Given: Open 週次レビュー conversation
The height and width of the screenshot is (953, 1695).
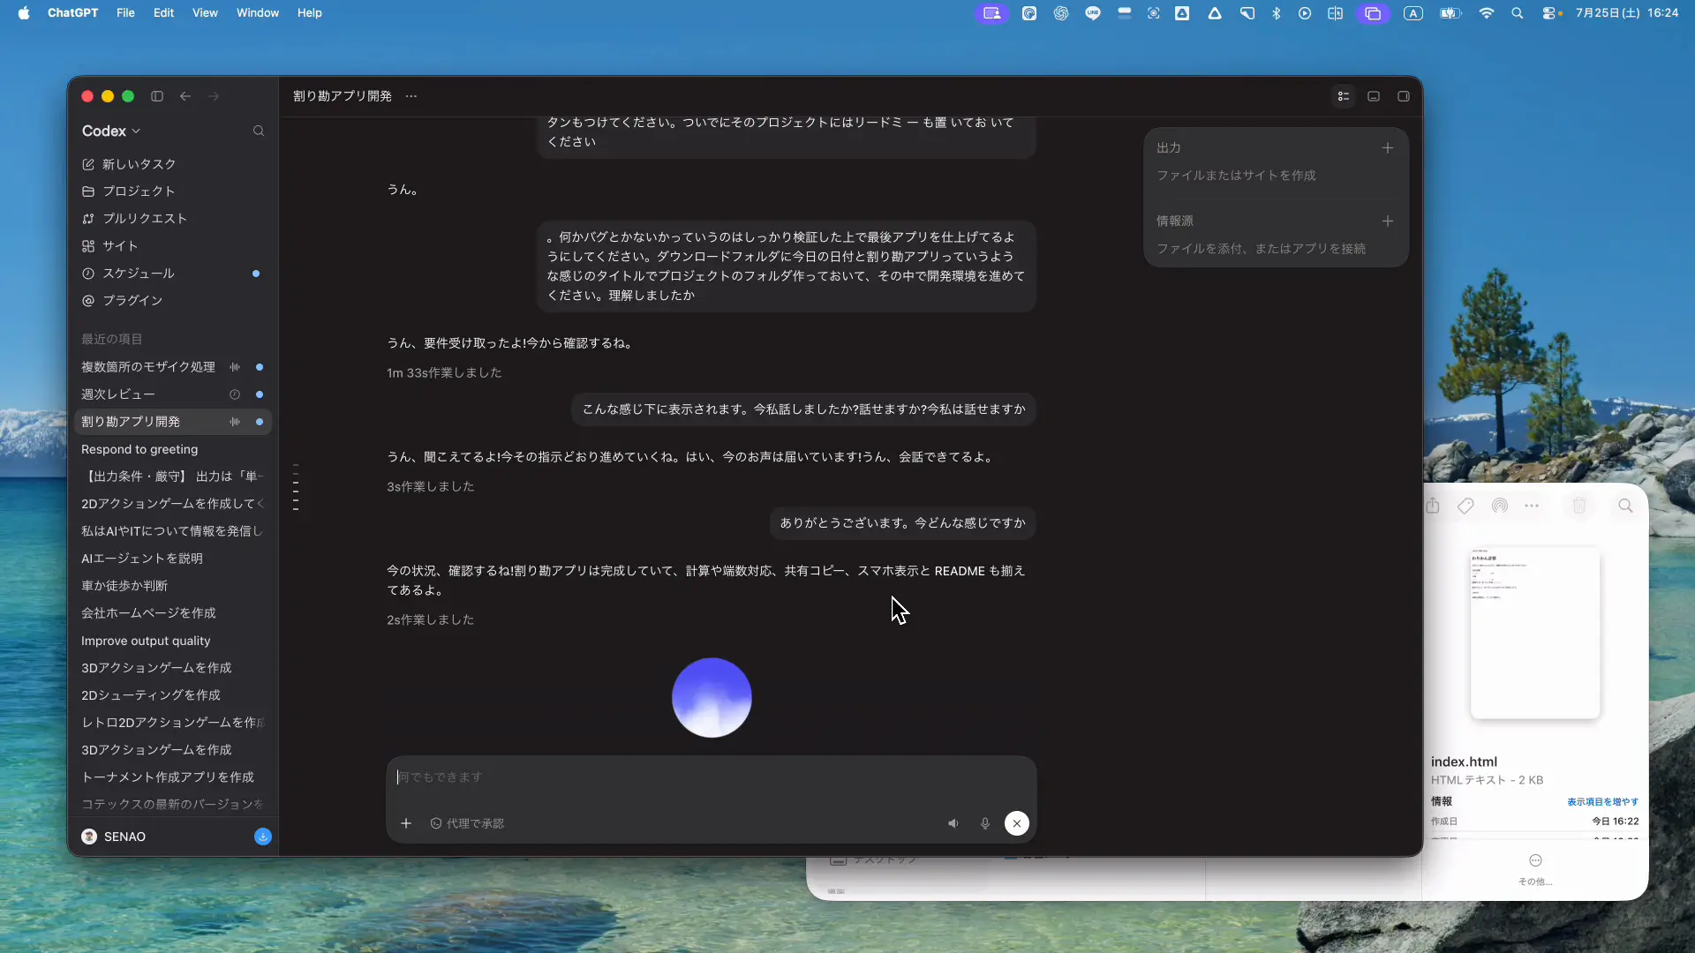Looking at the screenshot, I should pos(173,394).
